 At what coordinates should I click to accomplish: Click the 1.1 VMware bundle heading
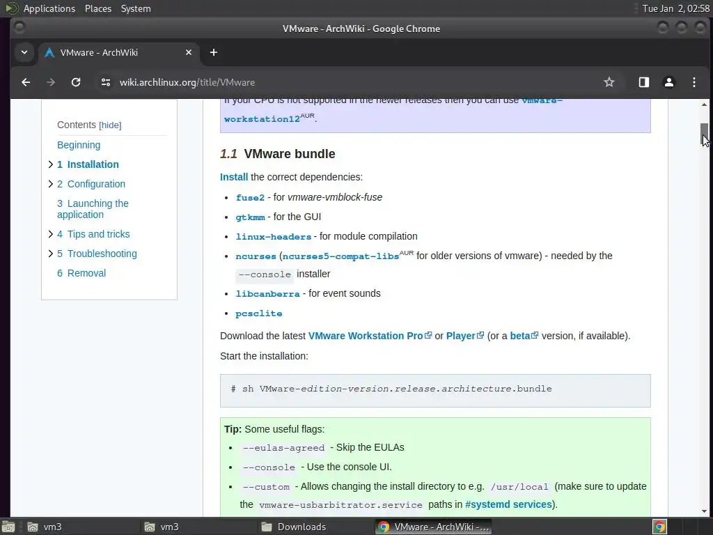[x=277, y=154]
